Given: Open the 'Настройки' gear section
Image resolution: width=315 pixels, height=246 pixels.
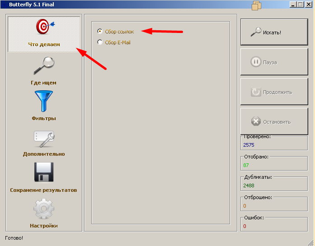Looking at the screenshot, I should (44, 213).
